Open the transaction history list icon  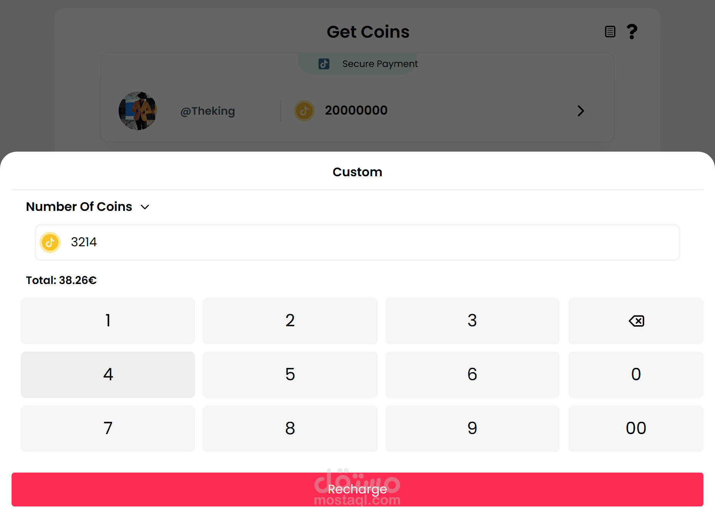pyautogui.click(x=610, y=32)
